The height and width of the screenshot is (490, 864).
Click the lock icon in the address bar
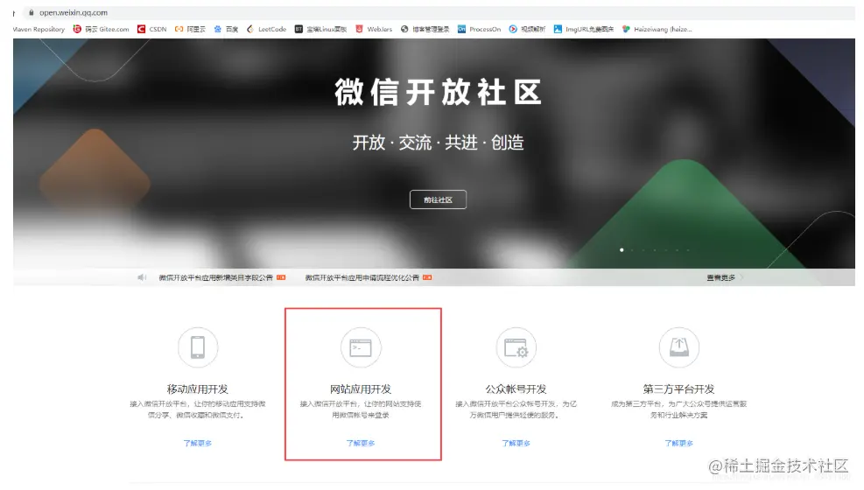(x=32, y=12)
